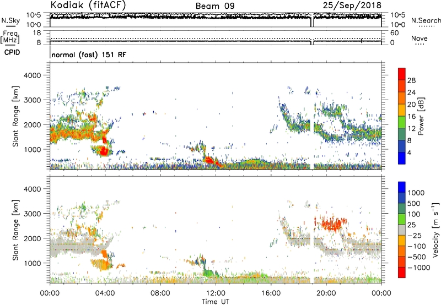Click the date "25/Sep/2018"
The width and height of the screenshot is (441, 305).
pyautogui.click(x=352, y=6)
